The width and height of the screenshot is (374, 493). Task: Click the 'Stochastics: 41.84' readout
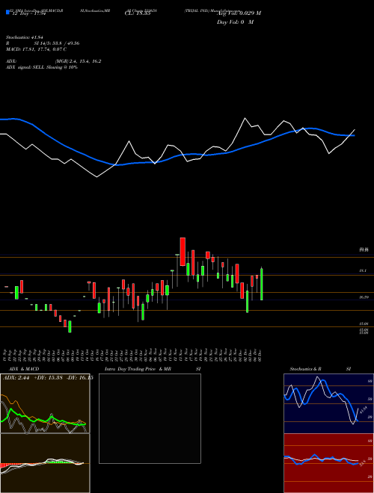pos(24,37)
